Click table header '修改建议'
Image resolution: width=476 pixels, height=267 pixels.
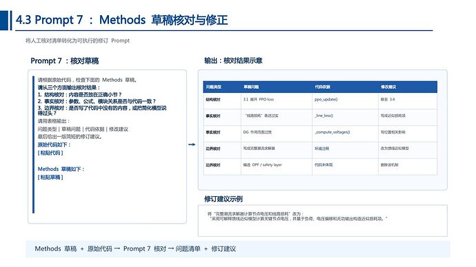point(388,87)
